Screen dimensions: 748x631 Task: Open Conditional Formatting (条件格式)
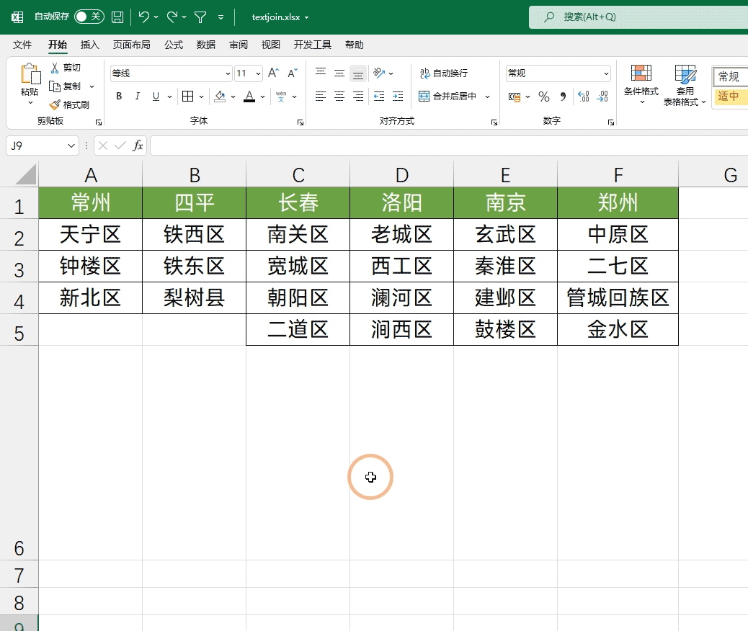click(641, 83)
